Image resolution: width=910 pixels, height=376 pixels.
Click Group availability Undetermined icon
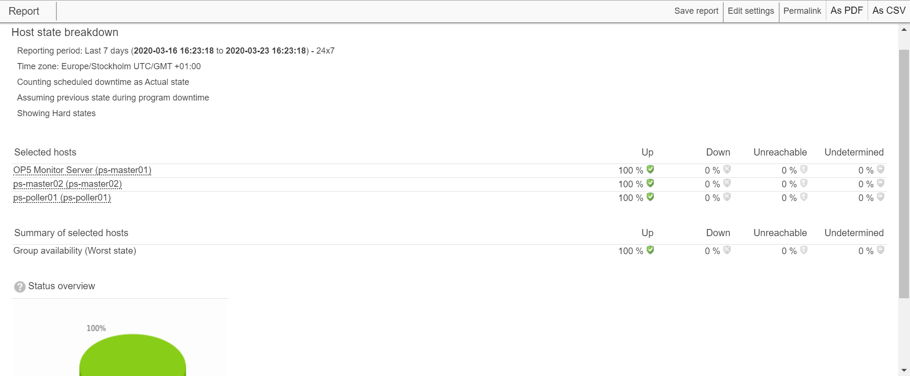coord(881,250)
